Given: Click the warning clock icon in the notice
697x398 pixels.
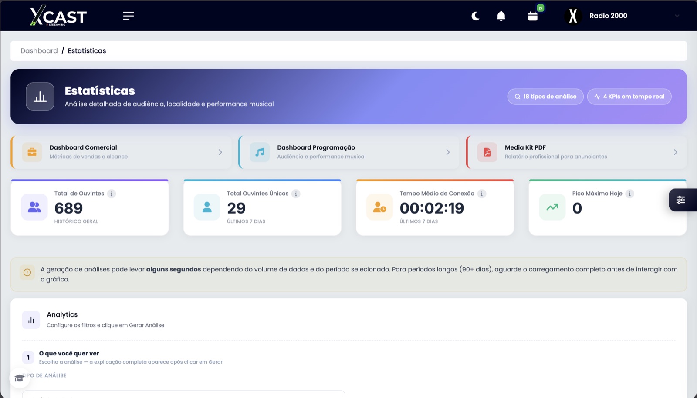Looking at the screenshot, I should [27, 273].
